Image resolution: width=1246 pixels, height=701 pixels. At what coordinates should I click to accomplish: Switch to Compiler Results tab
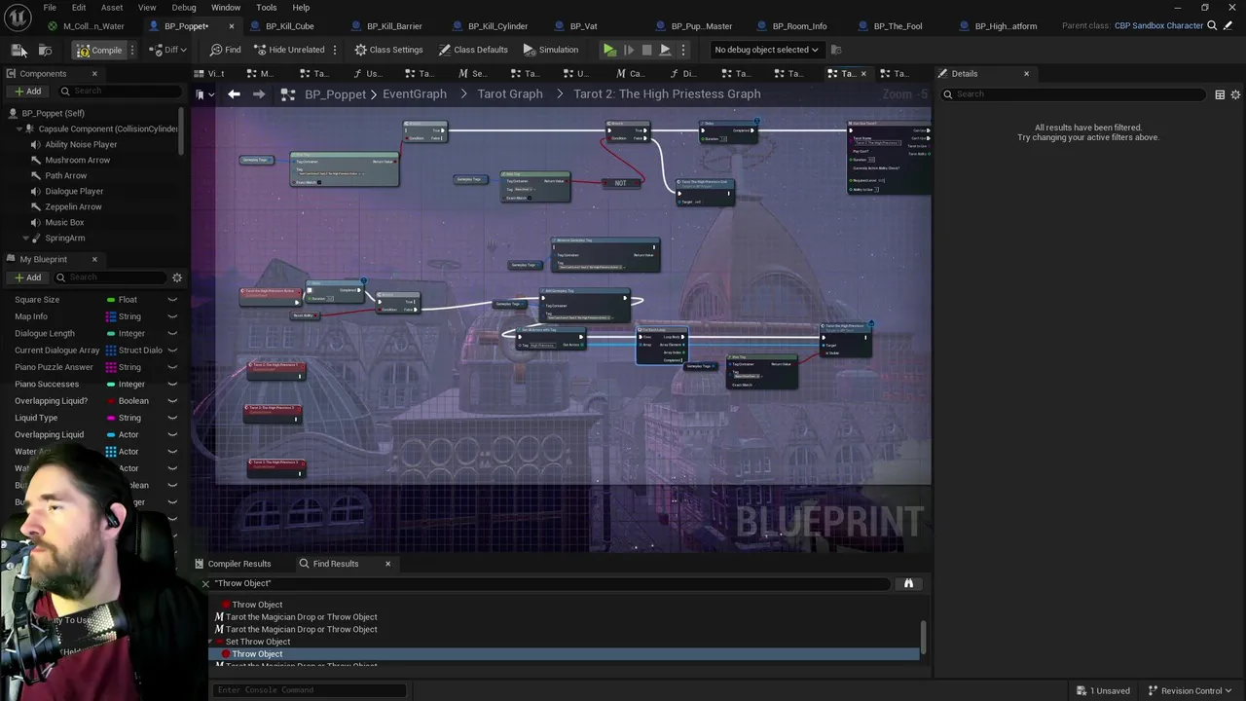233,564
